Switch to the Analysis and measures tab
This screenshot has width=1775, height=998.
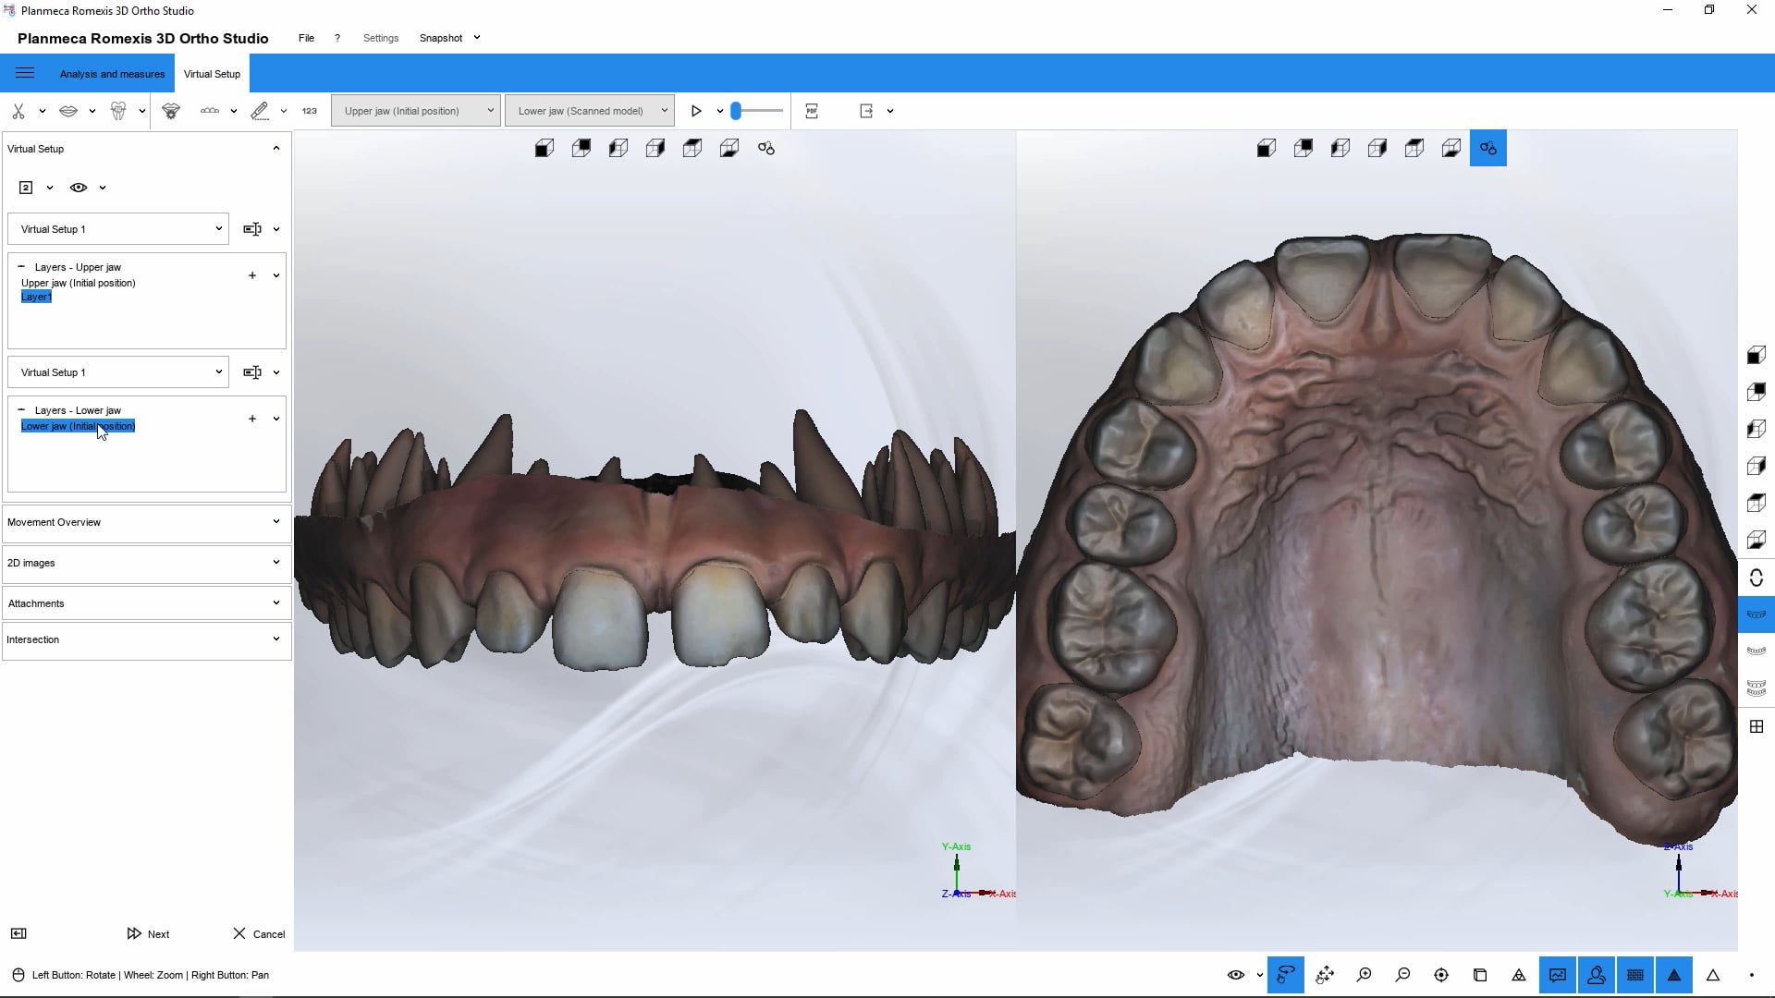(111, 74)
